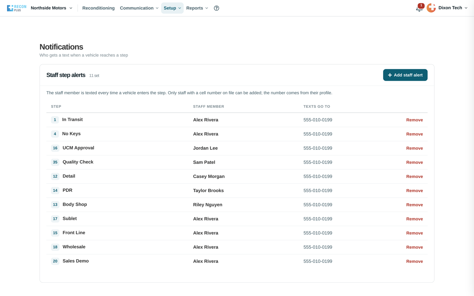Remove the Detail step alert
Image resolution: width=474 pixels, height=296 pixels.
tap(414, 176)
